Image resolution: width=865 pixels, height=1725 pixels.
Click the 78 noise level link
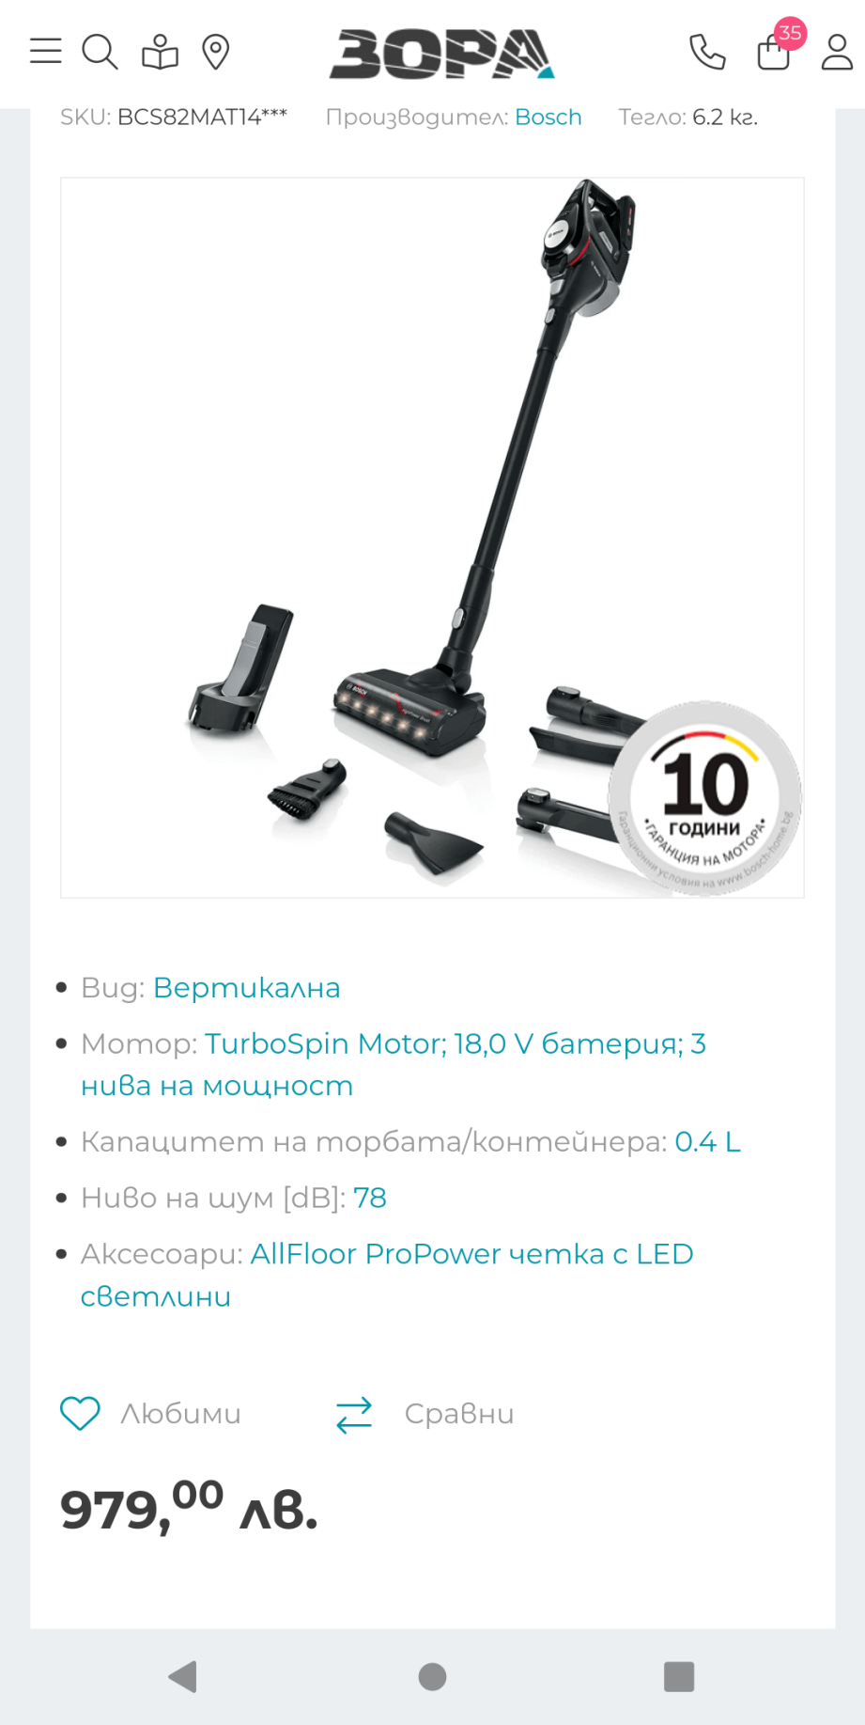[x=370, y=1198]
